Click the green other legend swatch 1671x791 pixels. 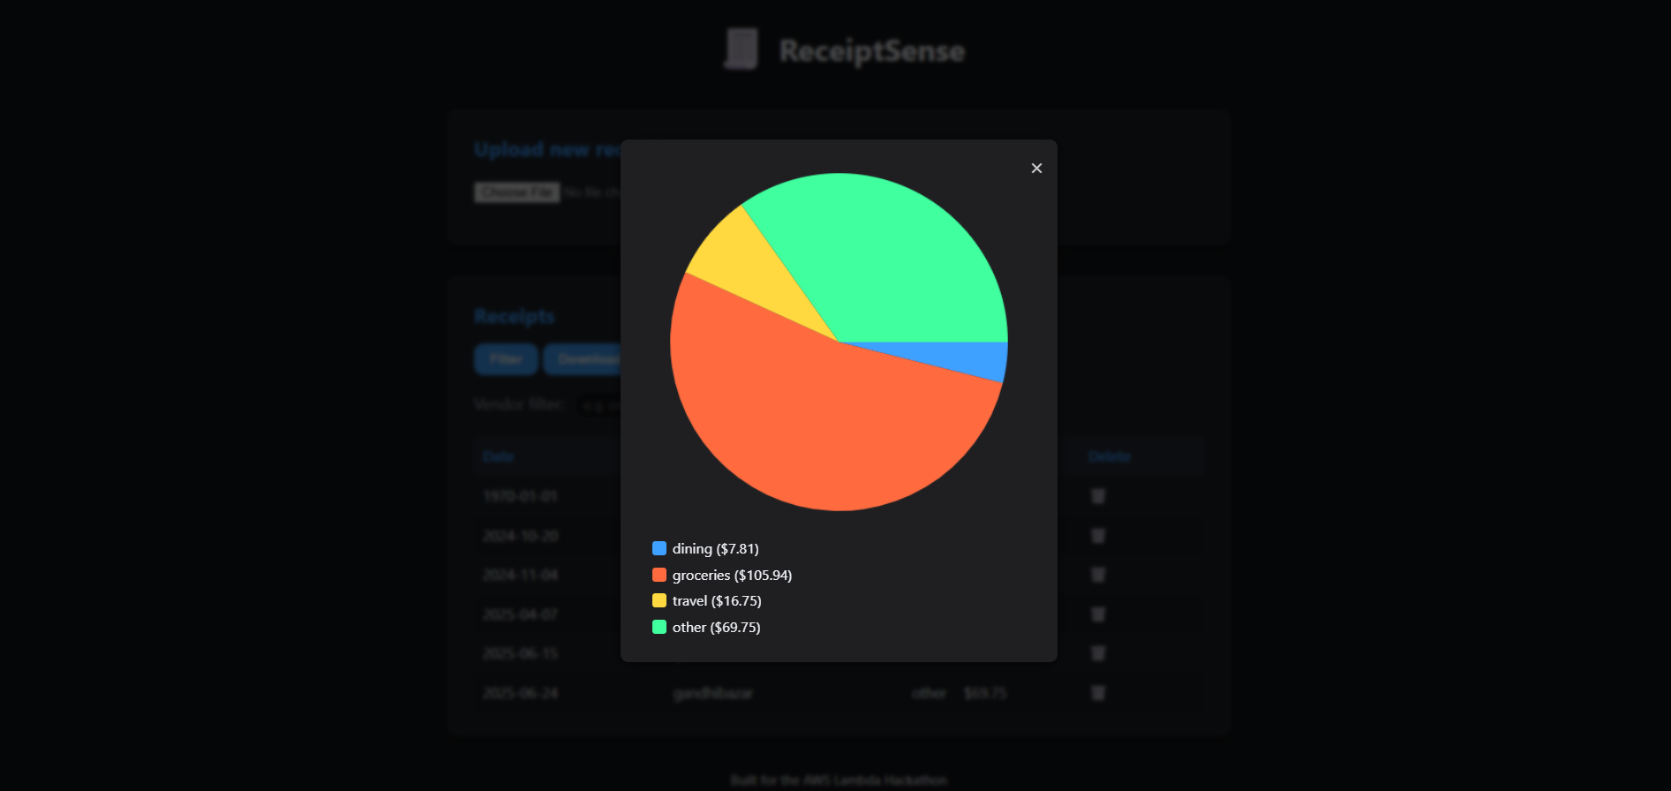(x=659, y=627)
